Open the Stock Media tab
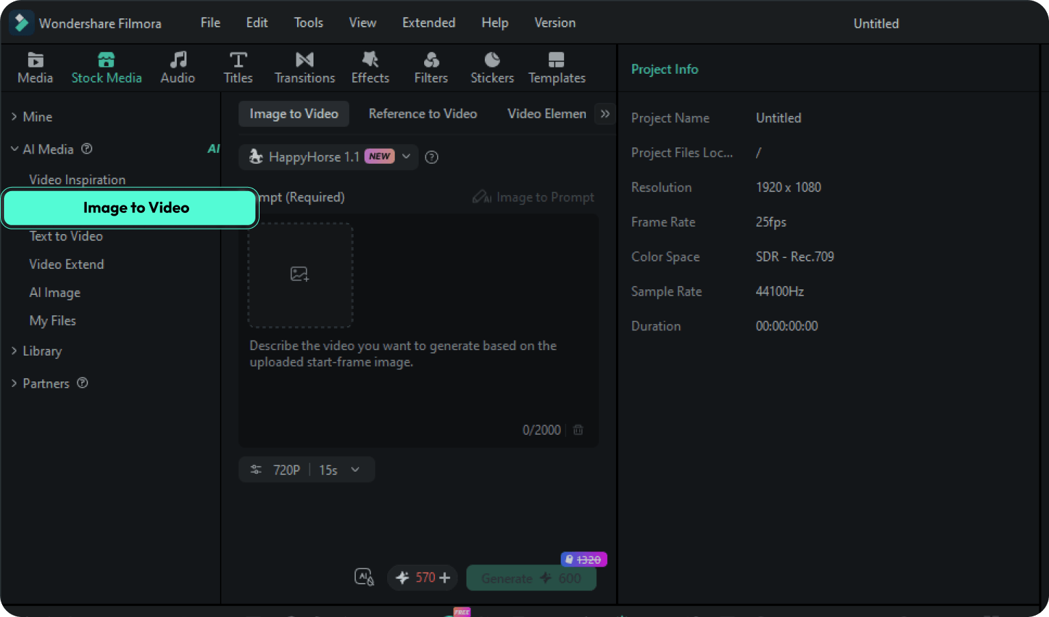The image size is (1049, 617). [107, 68]
